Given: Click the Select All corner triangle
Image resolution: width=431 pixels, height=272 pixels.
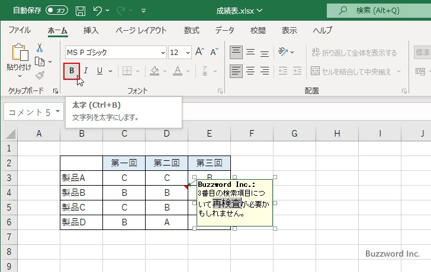Looking at the screenshot, I should (11, 134).
